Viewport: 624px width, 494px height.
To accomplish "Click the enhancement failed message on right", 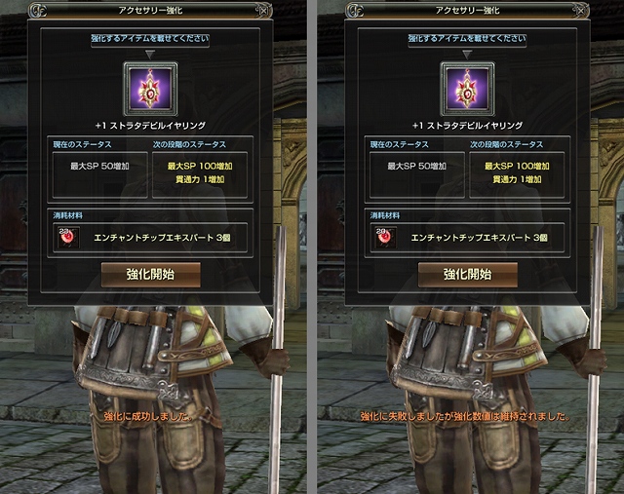I will (x=466, y=416).
